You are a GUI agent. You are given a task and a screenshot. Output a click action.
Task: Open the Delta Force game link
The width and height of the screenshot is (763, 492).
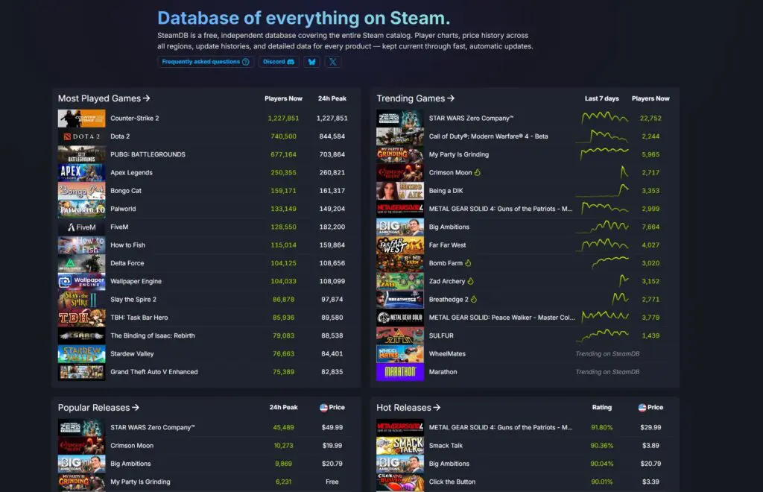(x=127, y=263)
